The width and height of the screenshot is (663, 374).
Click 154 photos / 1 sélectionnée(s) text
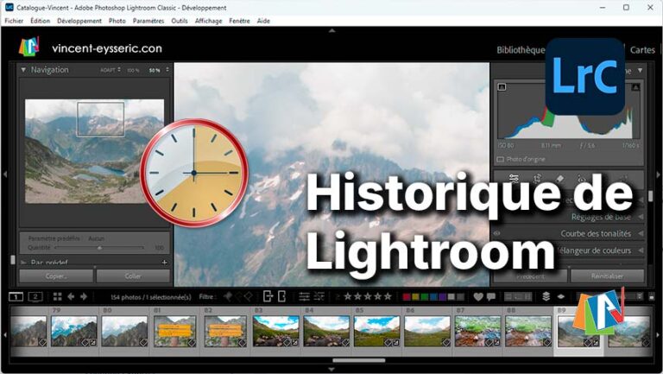coord(151,297)
